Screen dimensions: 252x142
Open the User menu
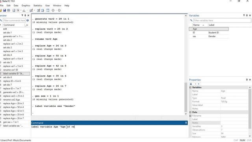[47, 6]
